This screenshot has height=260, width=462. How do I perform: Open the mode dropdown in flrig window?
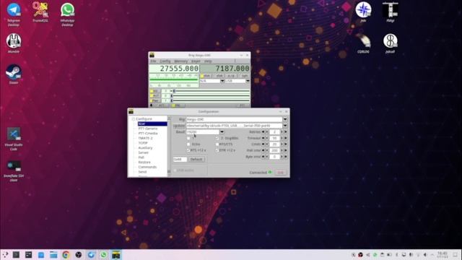tap(248, 81)
